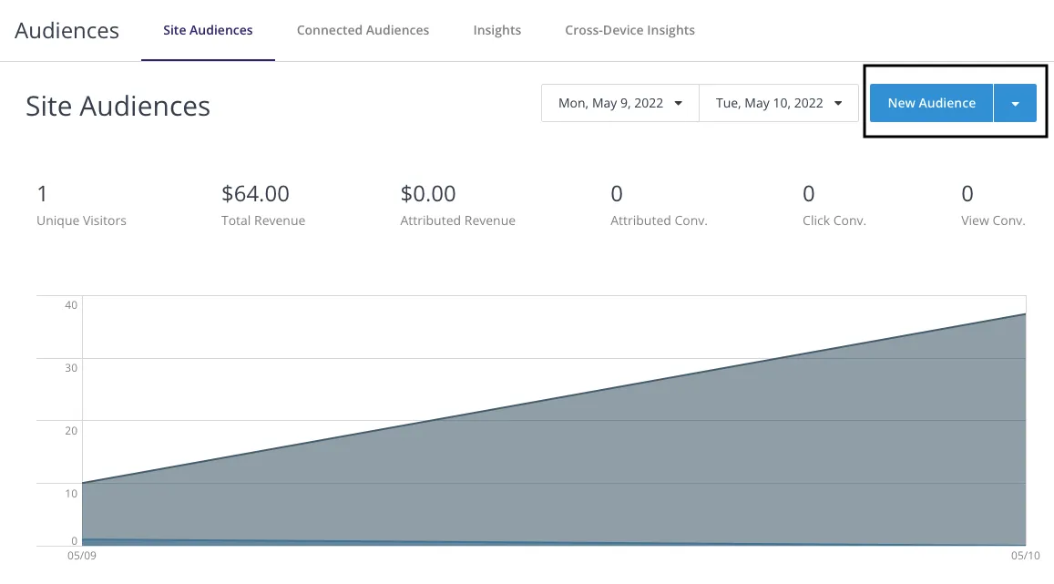Open the Insights tab
Viewport: 1054px width, 584px height.
496,30
